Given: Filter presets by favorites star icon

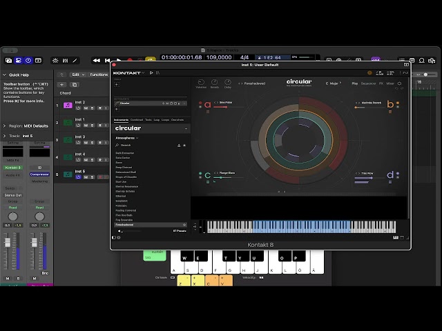Looking at the screenshot, I should point(184,146).
